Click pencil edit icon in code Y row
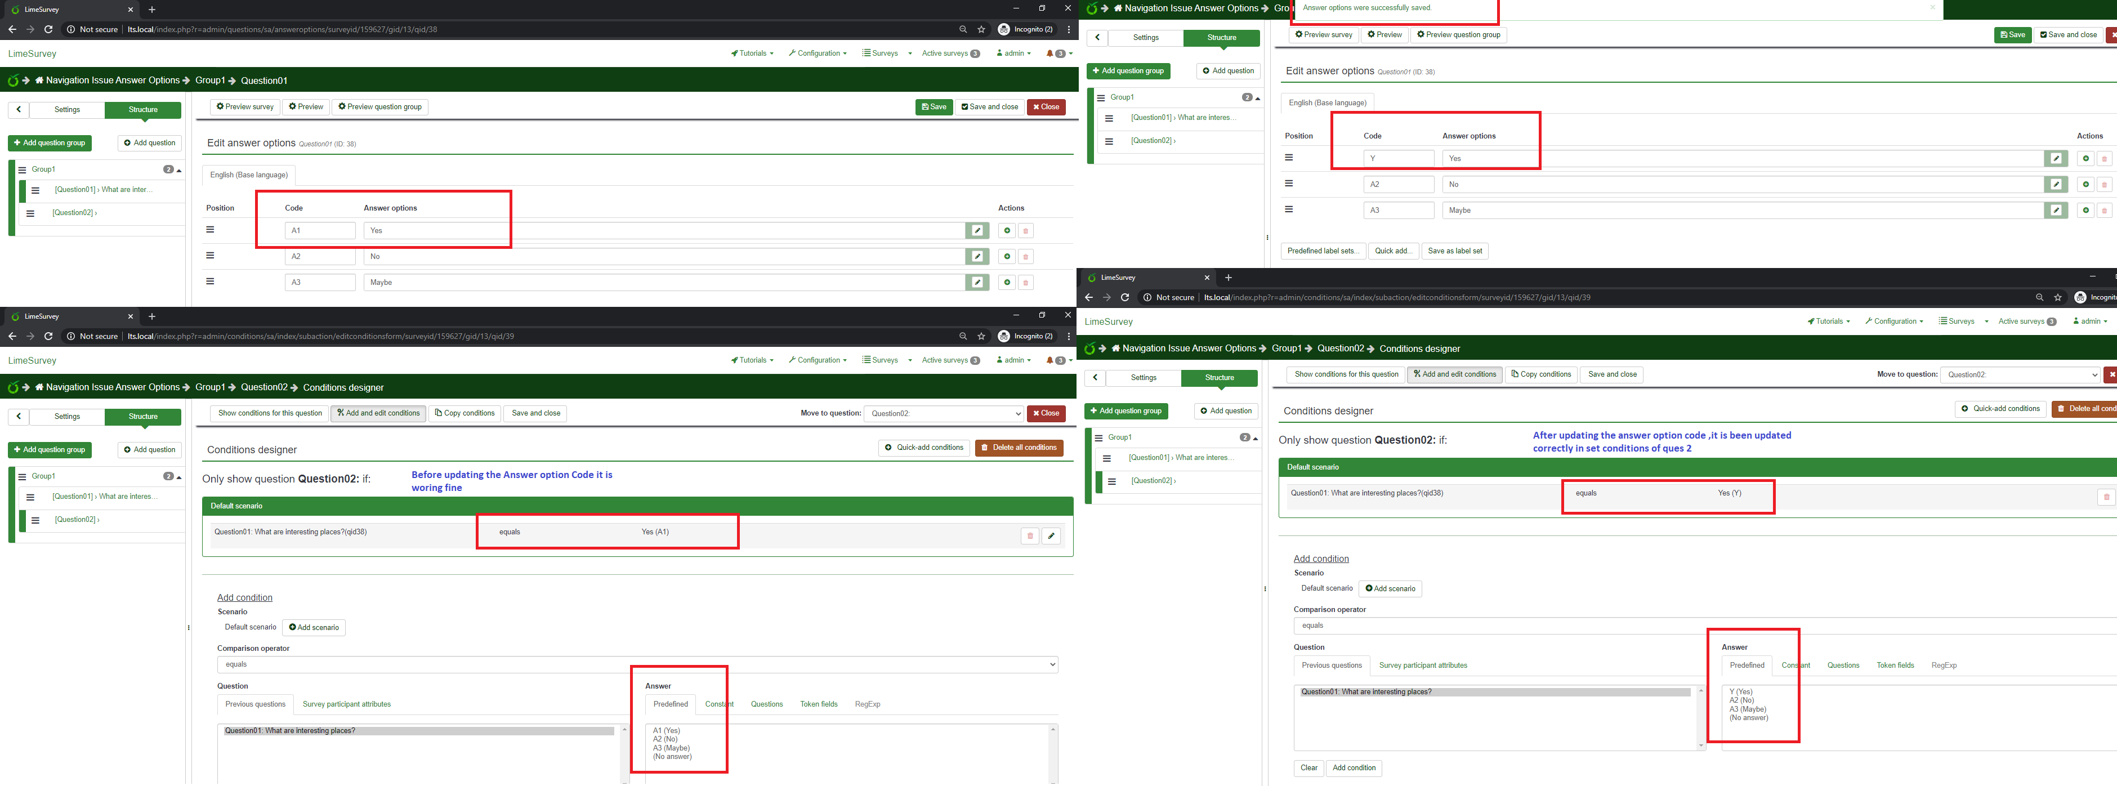The height and width of the screenshot is (786, 2117). click(2056, 159)
